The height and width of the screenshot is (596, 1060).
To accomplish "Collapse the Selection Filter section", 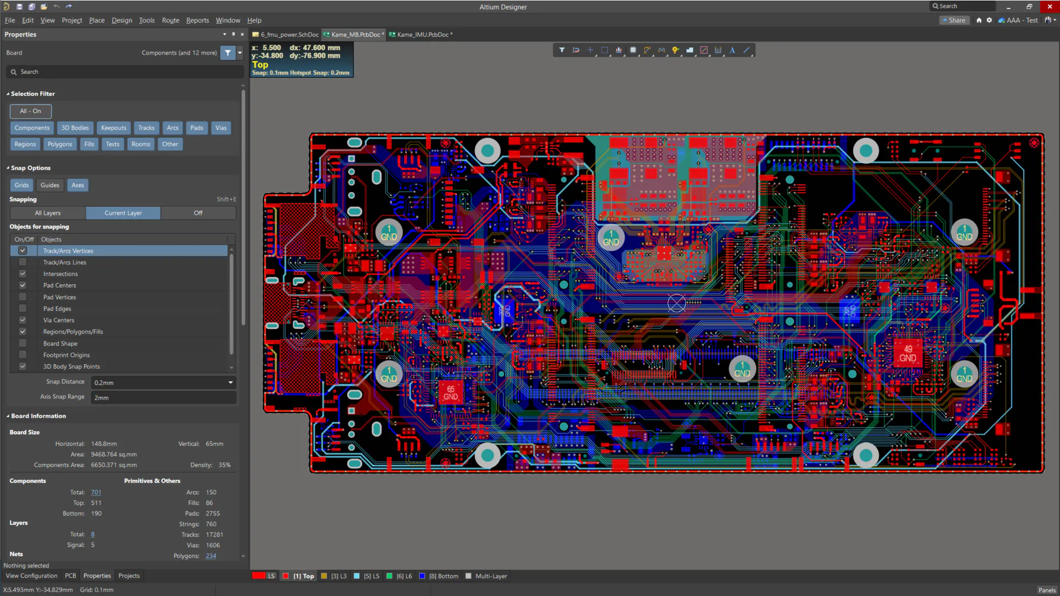I will click(8, 94).
